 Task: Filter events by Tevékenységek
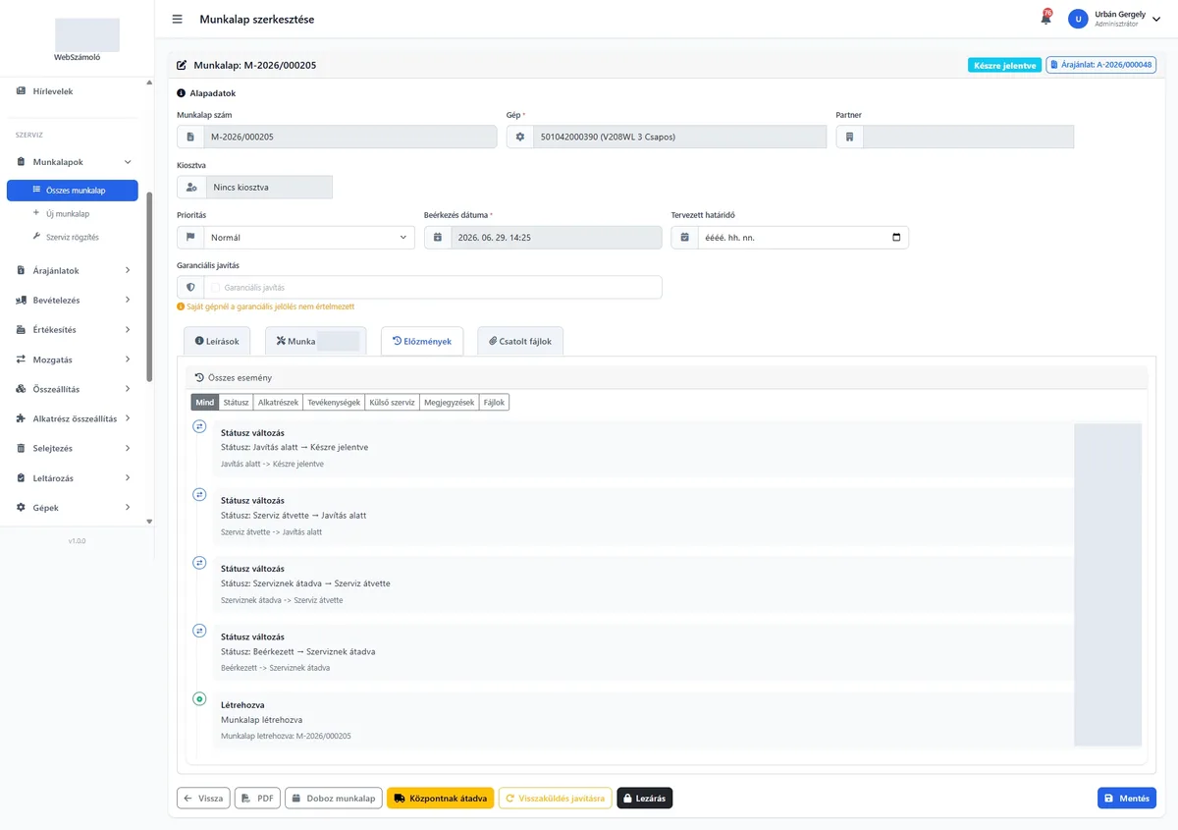[x=334, y=402]
